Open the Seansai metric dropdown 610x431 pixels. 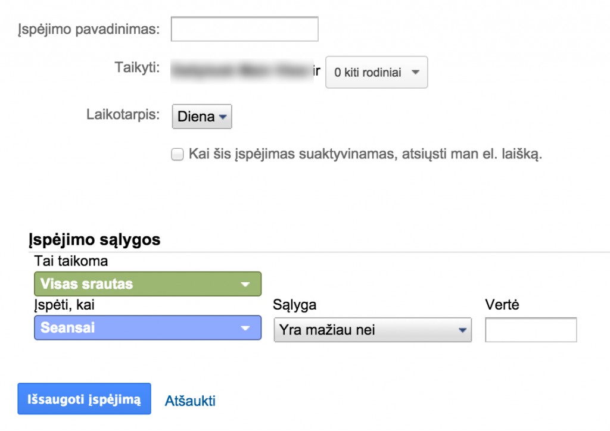pyautogui.click(x=148, y=329)
